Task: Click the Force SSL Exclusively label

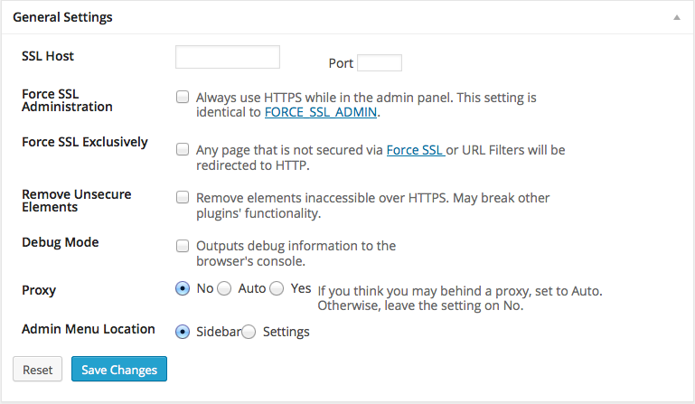Action: pos(85,142)
